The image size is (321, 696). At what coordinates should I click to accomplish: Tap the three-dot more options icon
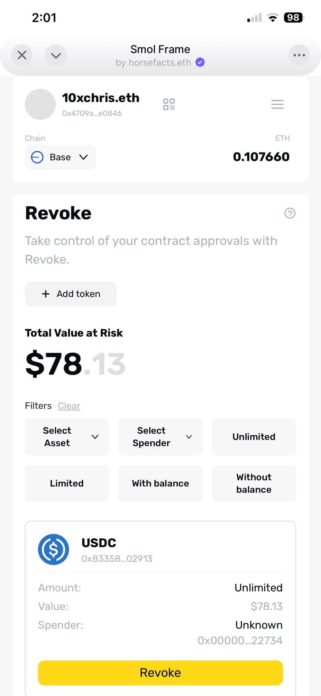[299, 55]
